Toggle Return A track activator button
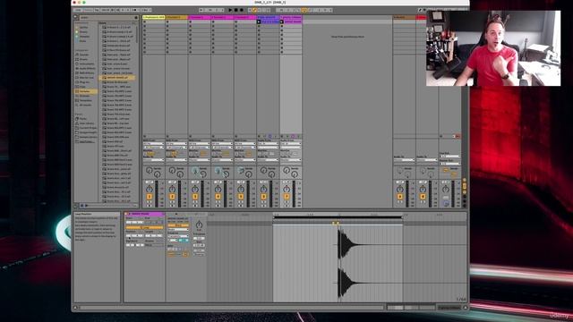 coord(400,197)
